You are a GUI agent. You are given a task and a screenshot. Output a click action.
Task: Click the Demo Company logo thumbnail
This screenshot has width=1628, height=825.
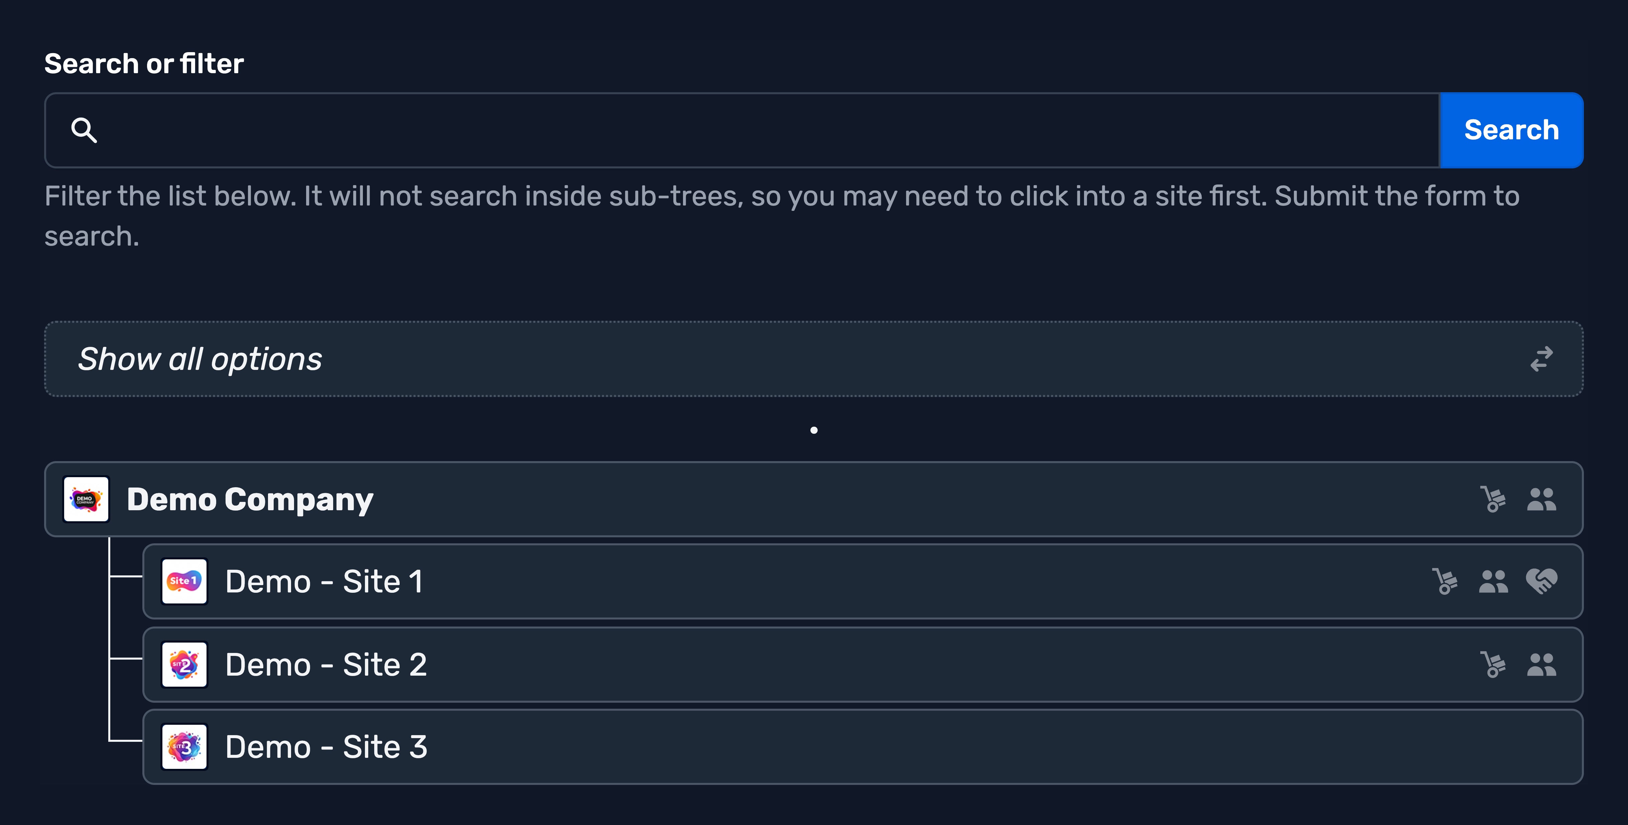(x=87, y=500)
